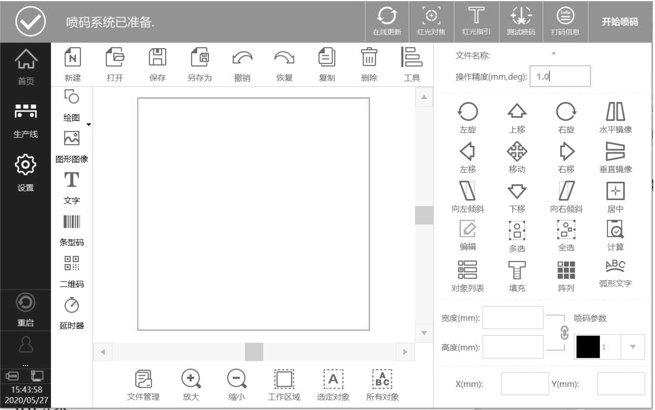
Task: Open the 文件管理 file manager
Action: coord(143,379)
